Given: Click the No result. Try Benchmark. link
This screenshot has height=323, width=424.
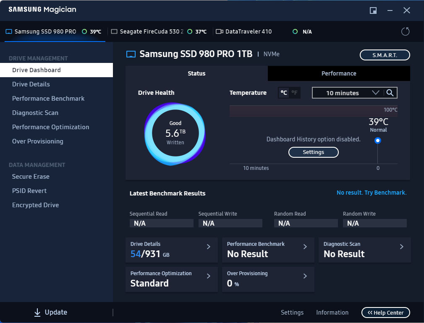Looking at the screenshot, I should click(x=371, y=193).
